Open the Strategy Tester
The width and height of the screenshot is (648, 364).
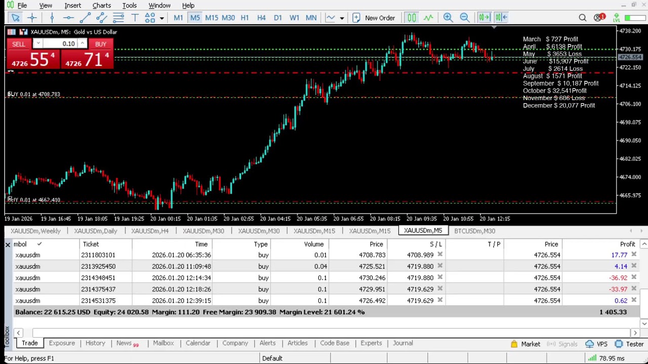pyautogui.click(x=629, y=344)
